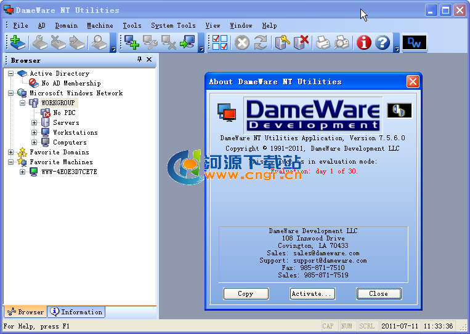Open the System Tools menu

(173, 26)
